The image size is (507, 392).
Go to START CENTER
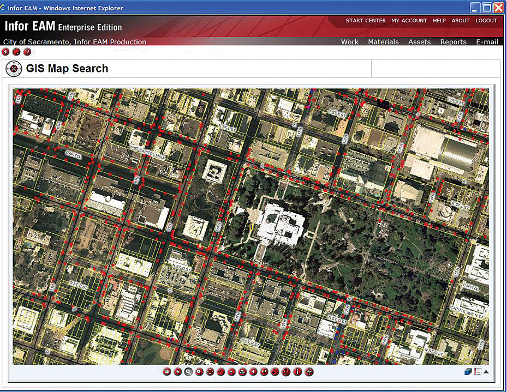(x=365, y=20)
